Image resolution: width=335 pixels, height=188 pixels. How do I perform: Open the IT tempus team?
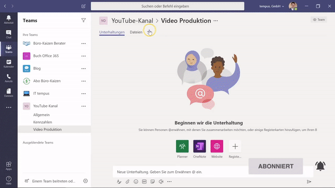41,93
